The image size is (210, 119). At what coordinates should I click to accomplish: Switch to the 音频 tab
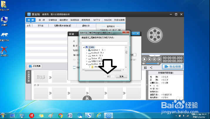coord(42,20)
